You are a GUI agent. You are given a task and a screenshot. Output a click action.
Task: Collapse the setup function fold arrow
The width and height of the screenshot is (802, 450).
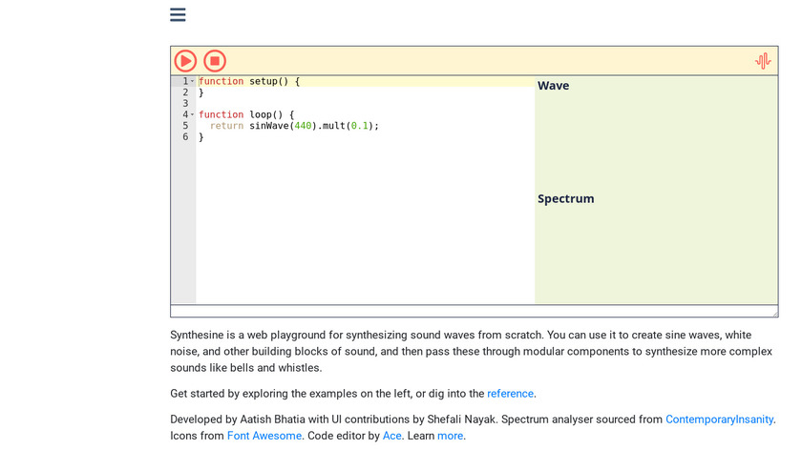[x=192, y=81]
